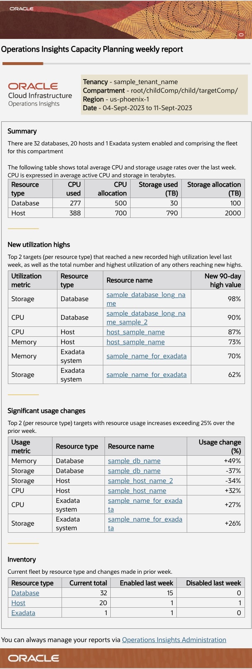Open host_sample_name link in the 87% CPU row
The height and width of the screenshot is (669, 252).
point(136,332)
